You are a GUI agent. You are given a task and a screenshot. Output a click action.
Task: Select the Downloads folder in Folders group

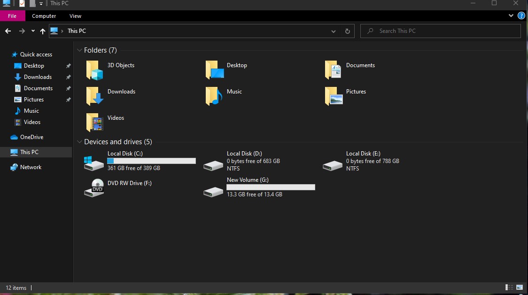(111, 96)
